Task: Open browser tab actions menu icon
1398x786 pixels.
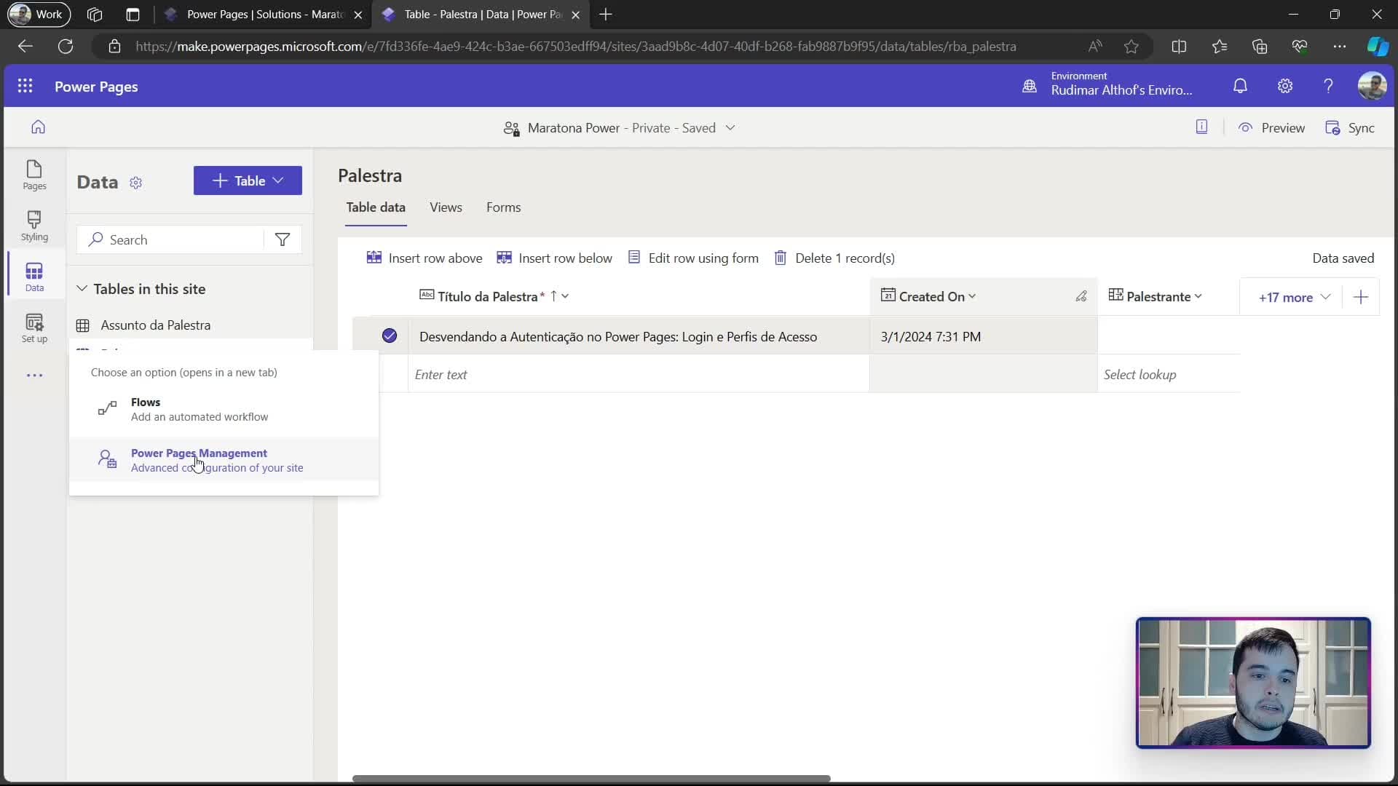Action: [133, 15]
